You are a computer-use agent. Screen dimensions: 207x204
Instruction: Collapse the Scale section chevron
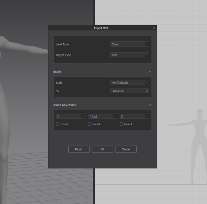[x=150, y=72]
